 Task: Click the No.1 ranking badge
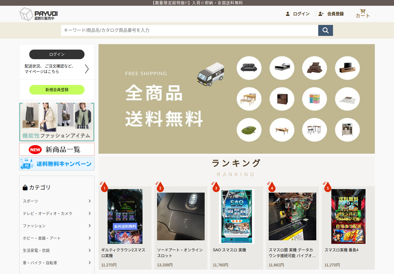(x=104, y=187)
